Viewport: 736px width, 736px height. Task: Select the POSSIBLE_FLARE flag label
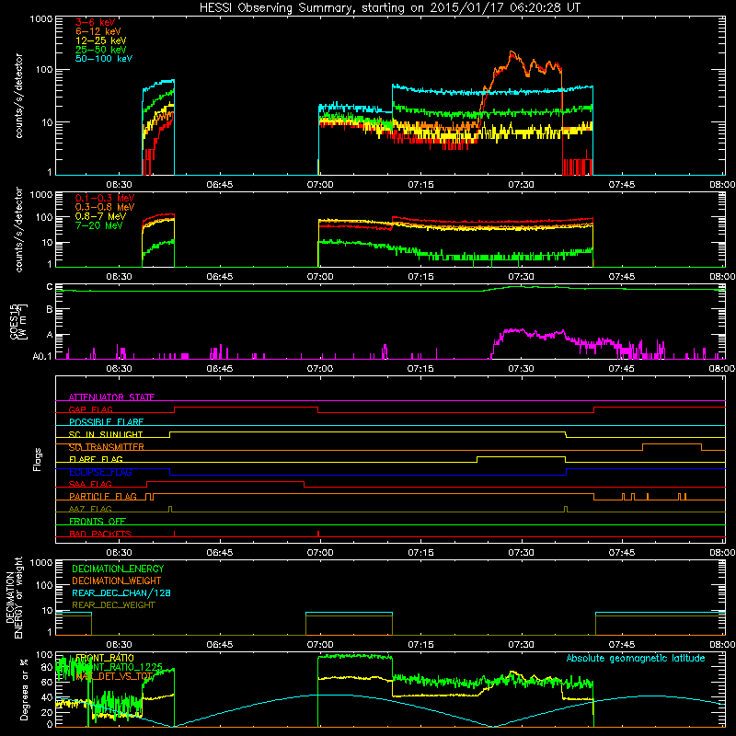pos(106,422)
